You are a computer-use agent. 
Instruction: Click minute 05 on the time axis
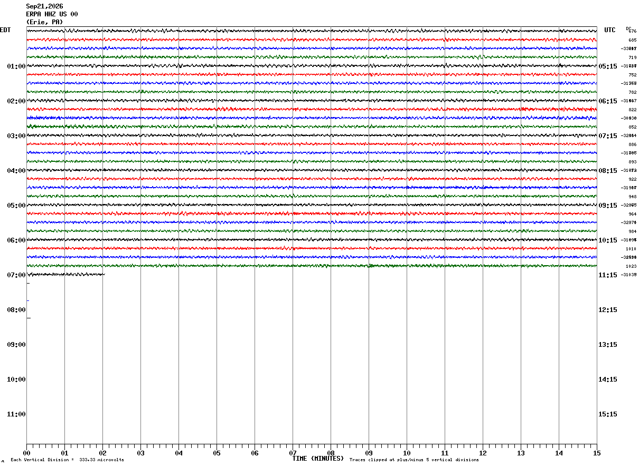[217, 453]
